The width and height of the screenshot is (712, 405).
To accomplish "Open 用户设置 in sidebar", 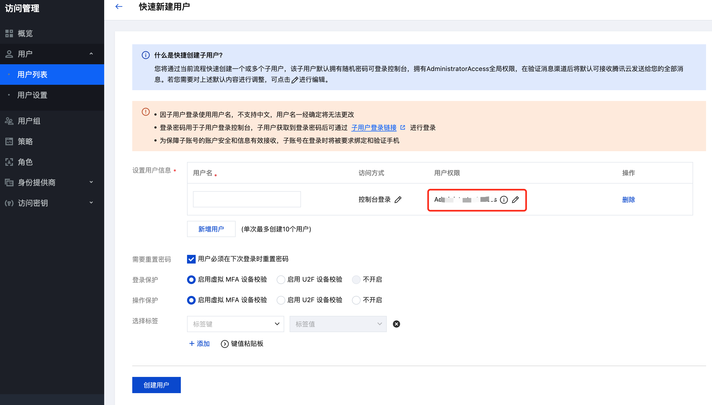I will pos(32,95).
